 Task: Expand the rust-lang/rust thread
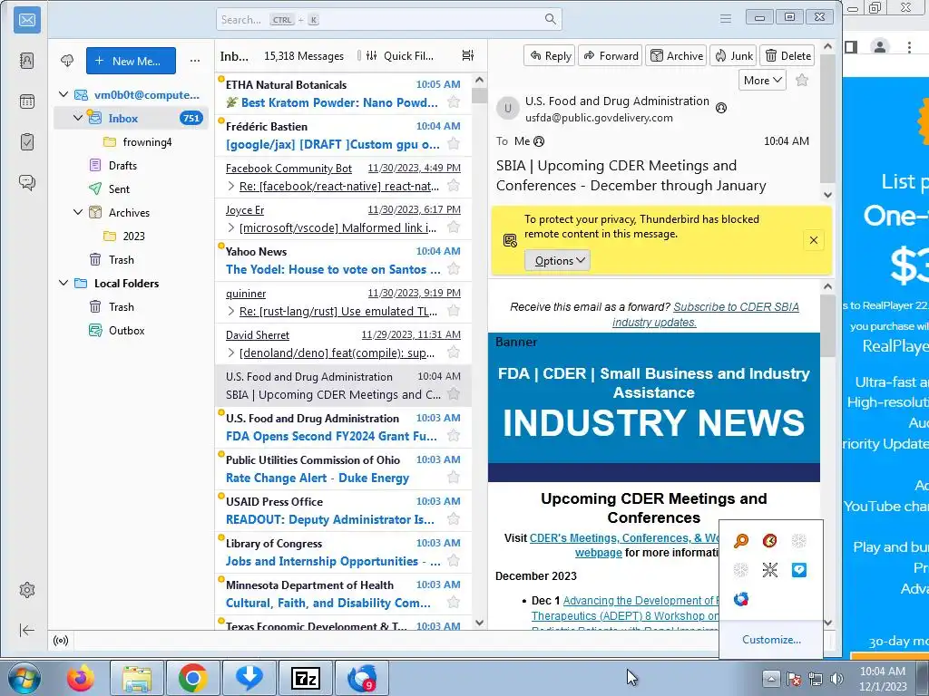pos(231,311)
